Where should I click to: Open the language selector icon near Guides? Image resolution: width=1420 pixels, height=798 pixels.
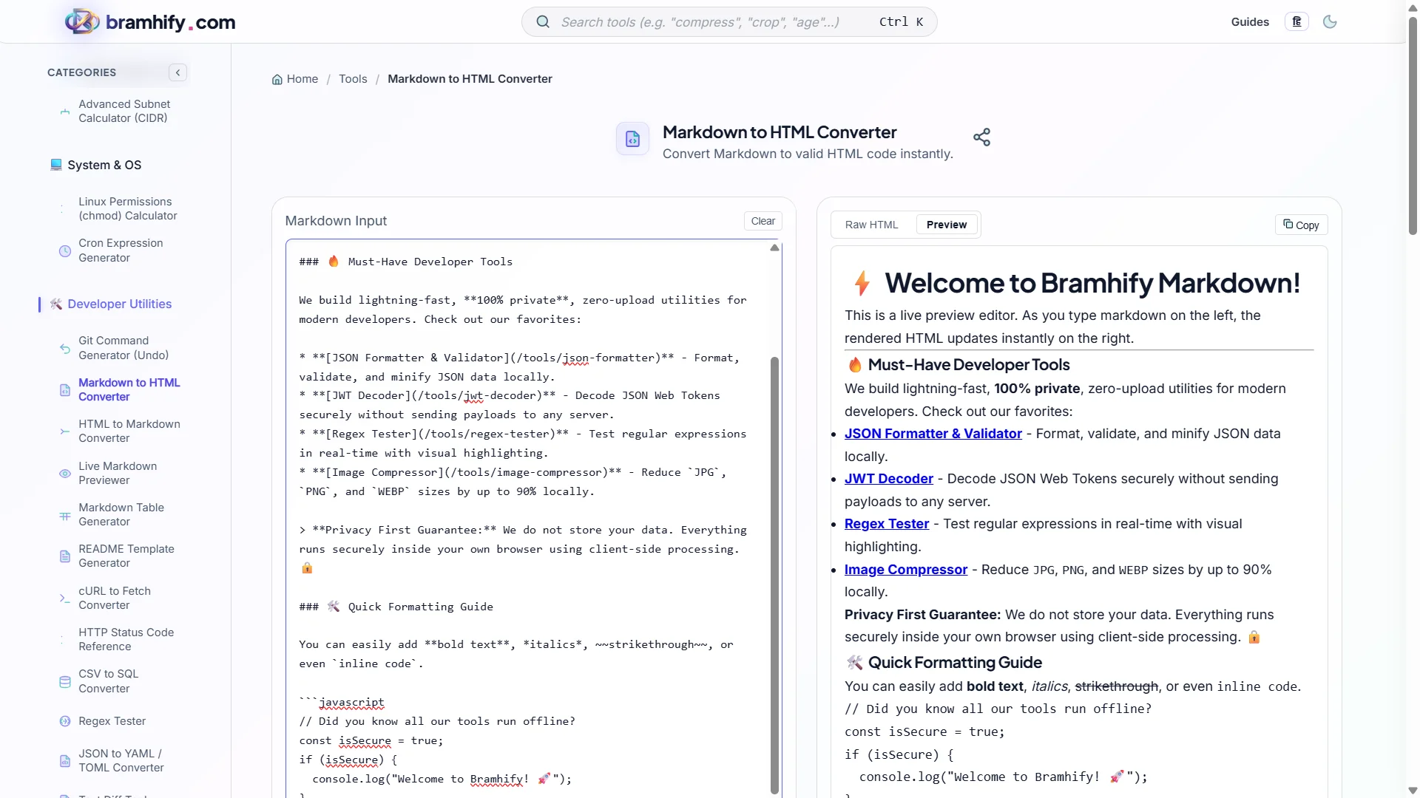click(1296, 22)
